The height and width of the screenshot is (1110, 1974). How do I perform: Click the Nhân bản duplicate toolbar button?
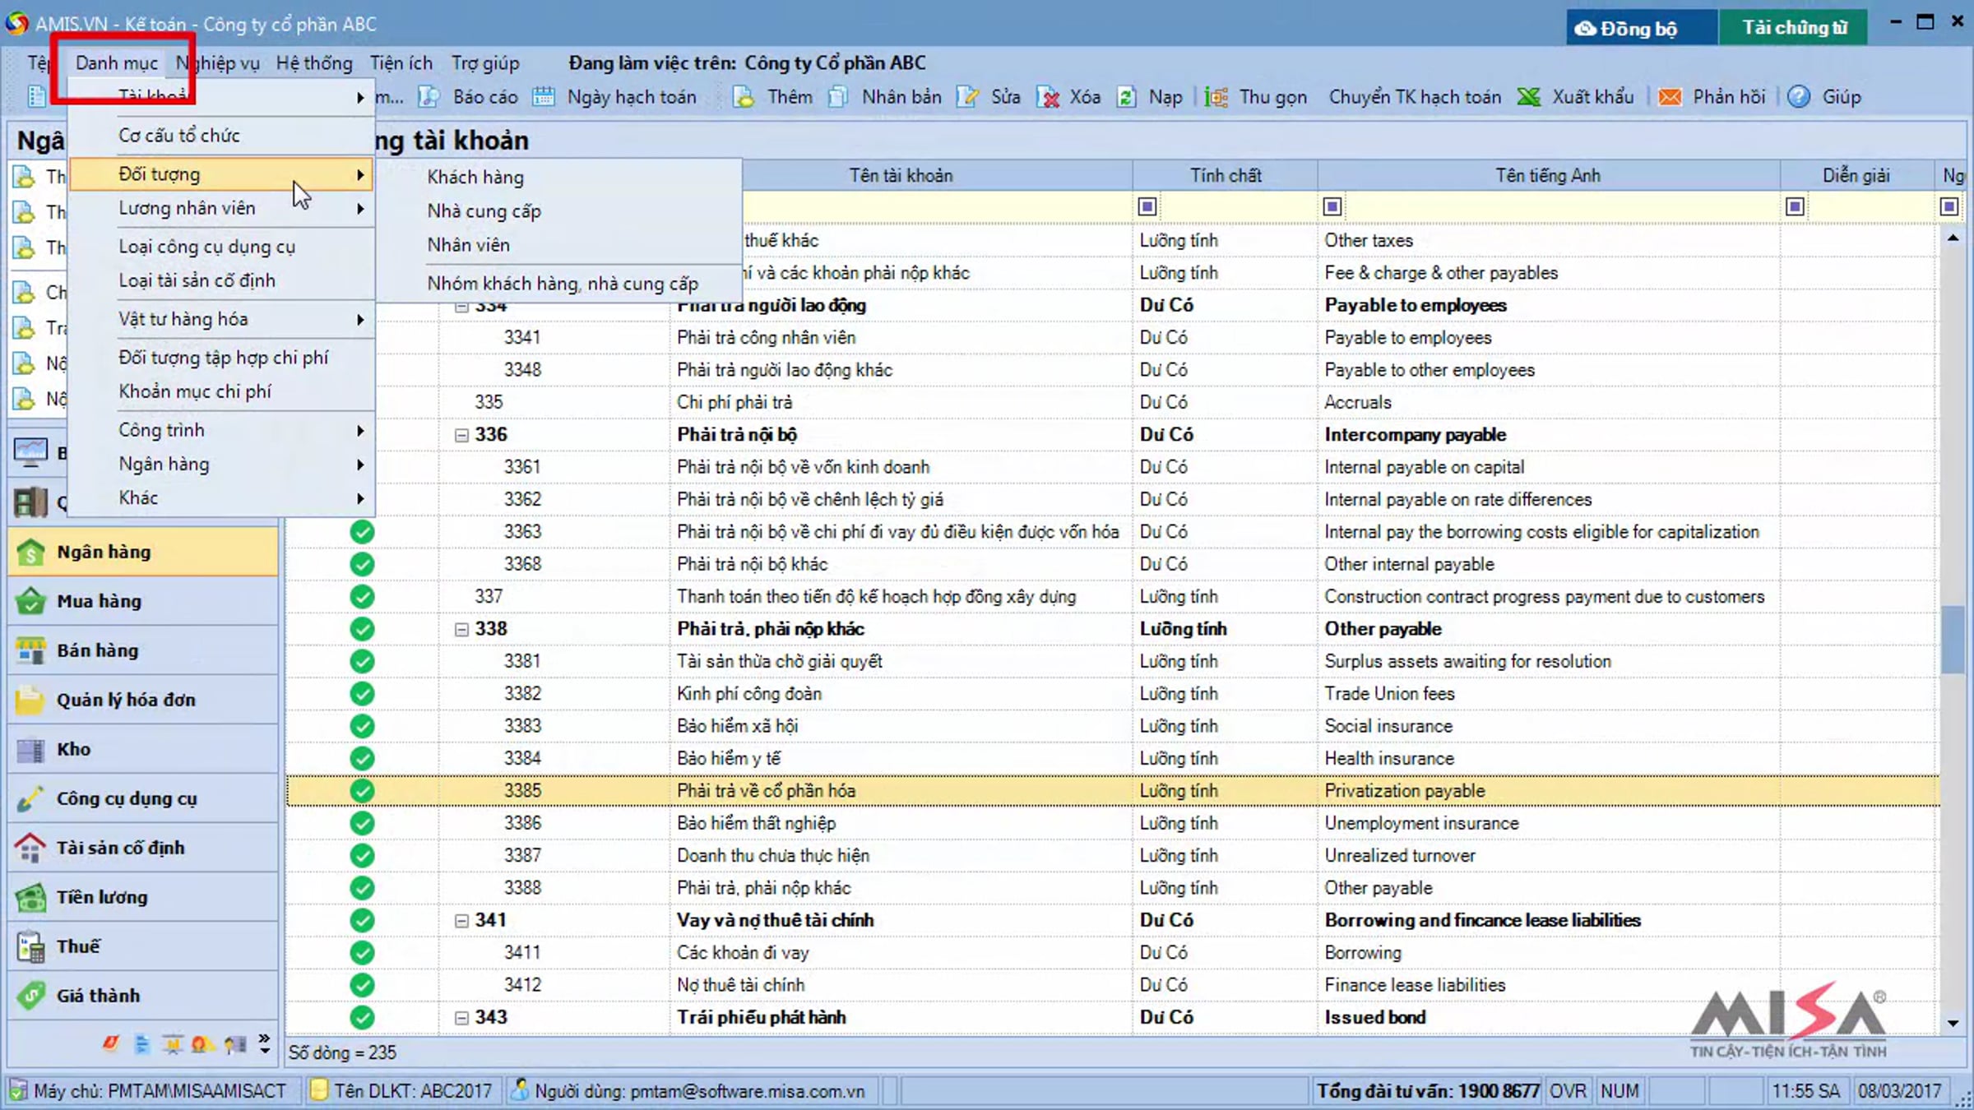[x=885, y=97]
